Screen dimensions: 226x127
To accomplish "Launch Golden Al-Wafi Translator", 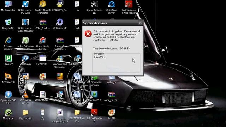I will 43,4.
